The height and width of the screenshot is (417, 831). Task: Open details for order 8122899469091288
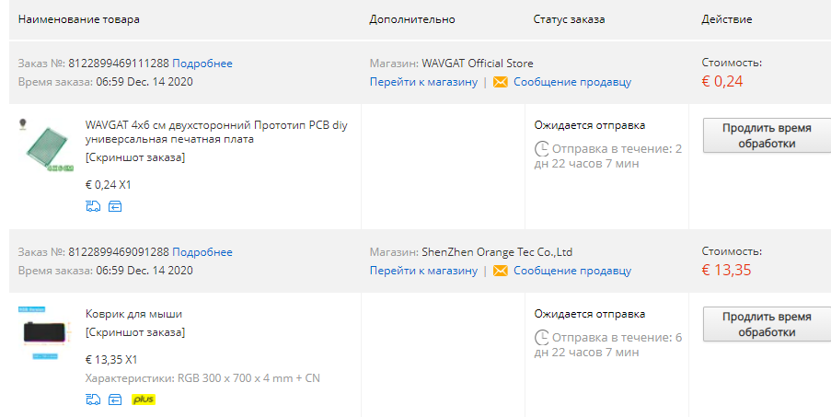202,252
